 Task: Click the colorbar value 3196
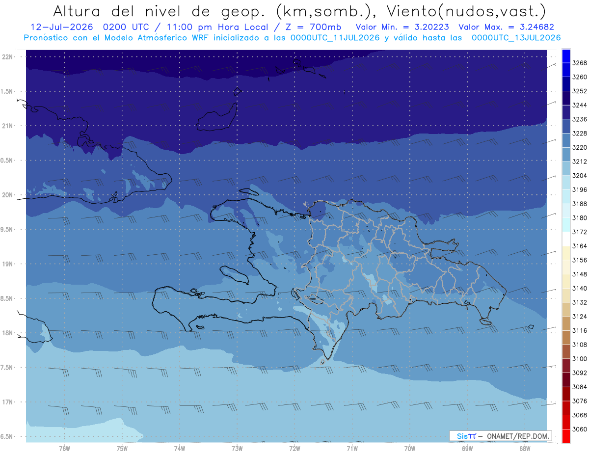[580, 189]
